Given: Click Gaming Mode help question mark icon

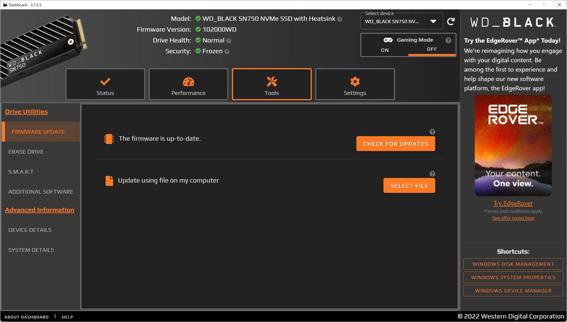Looking at the screenshot, I should 448,40.
